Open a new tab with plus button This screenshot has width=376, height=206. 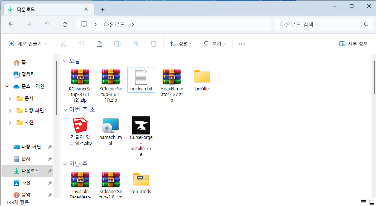coord(102,9)
